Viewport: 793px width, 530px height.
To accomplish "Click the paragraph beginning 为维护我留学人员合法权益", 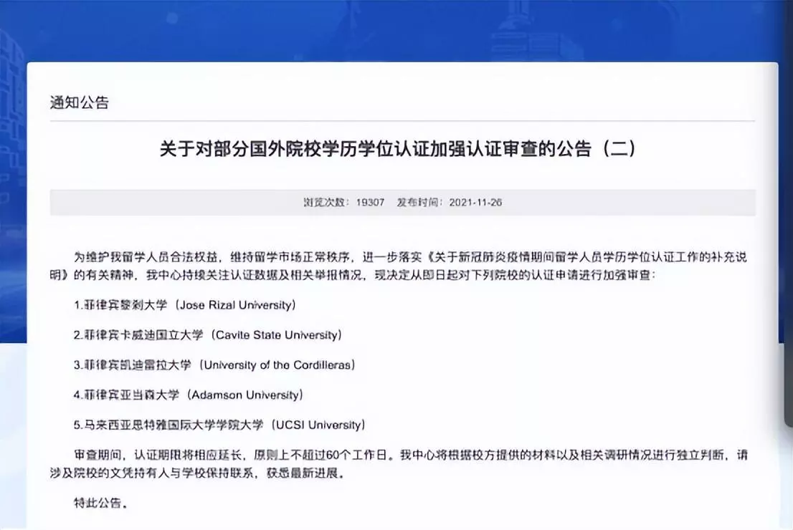I will point(399,266).
